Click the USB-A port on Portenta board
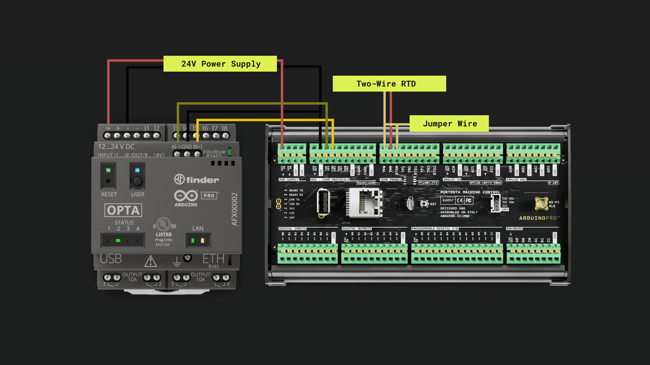This screenshot has width=650, height=365. click(x=323, y=202)
